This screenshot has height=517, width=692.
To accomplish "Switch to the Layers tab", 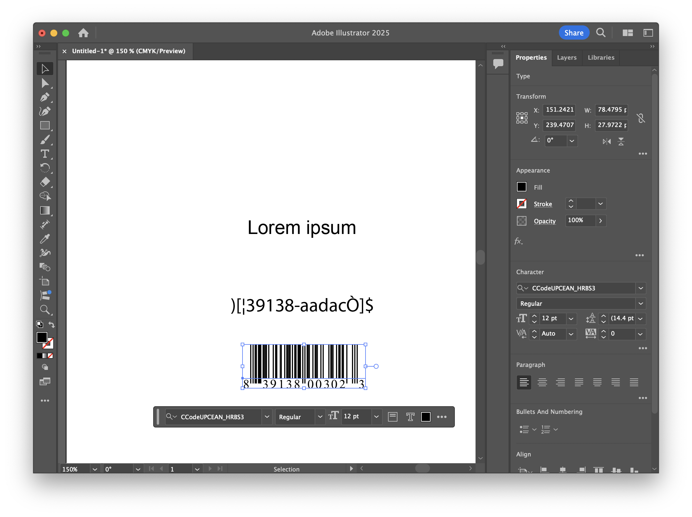I will tap(567, 58).
